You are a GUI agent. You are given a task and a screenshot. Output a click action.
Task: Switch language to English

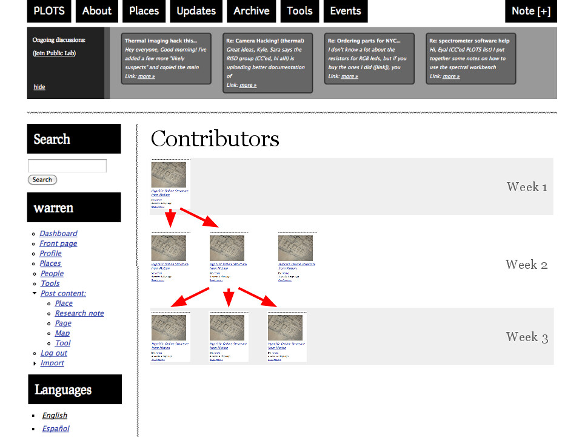point(55,415)
